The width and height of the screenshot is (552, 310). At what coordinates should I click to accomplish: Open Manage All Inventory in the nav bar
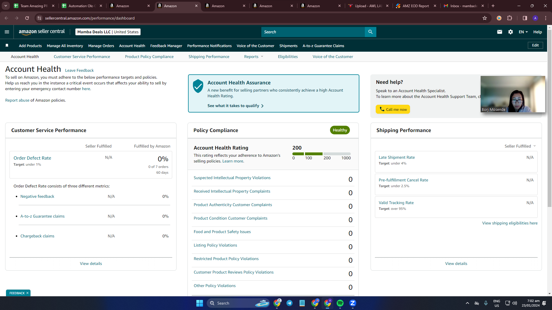tap(65, 46)
